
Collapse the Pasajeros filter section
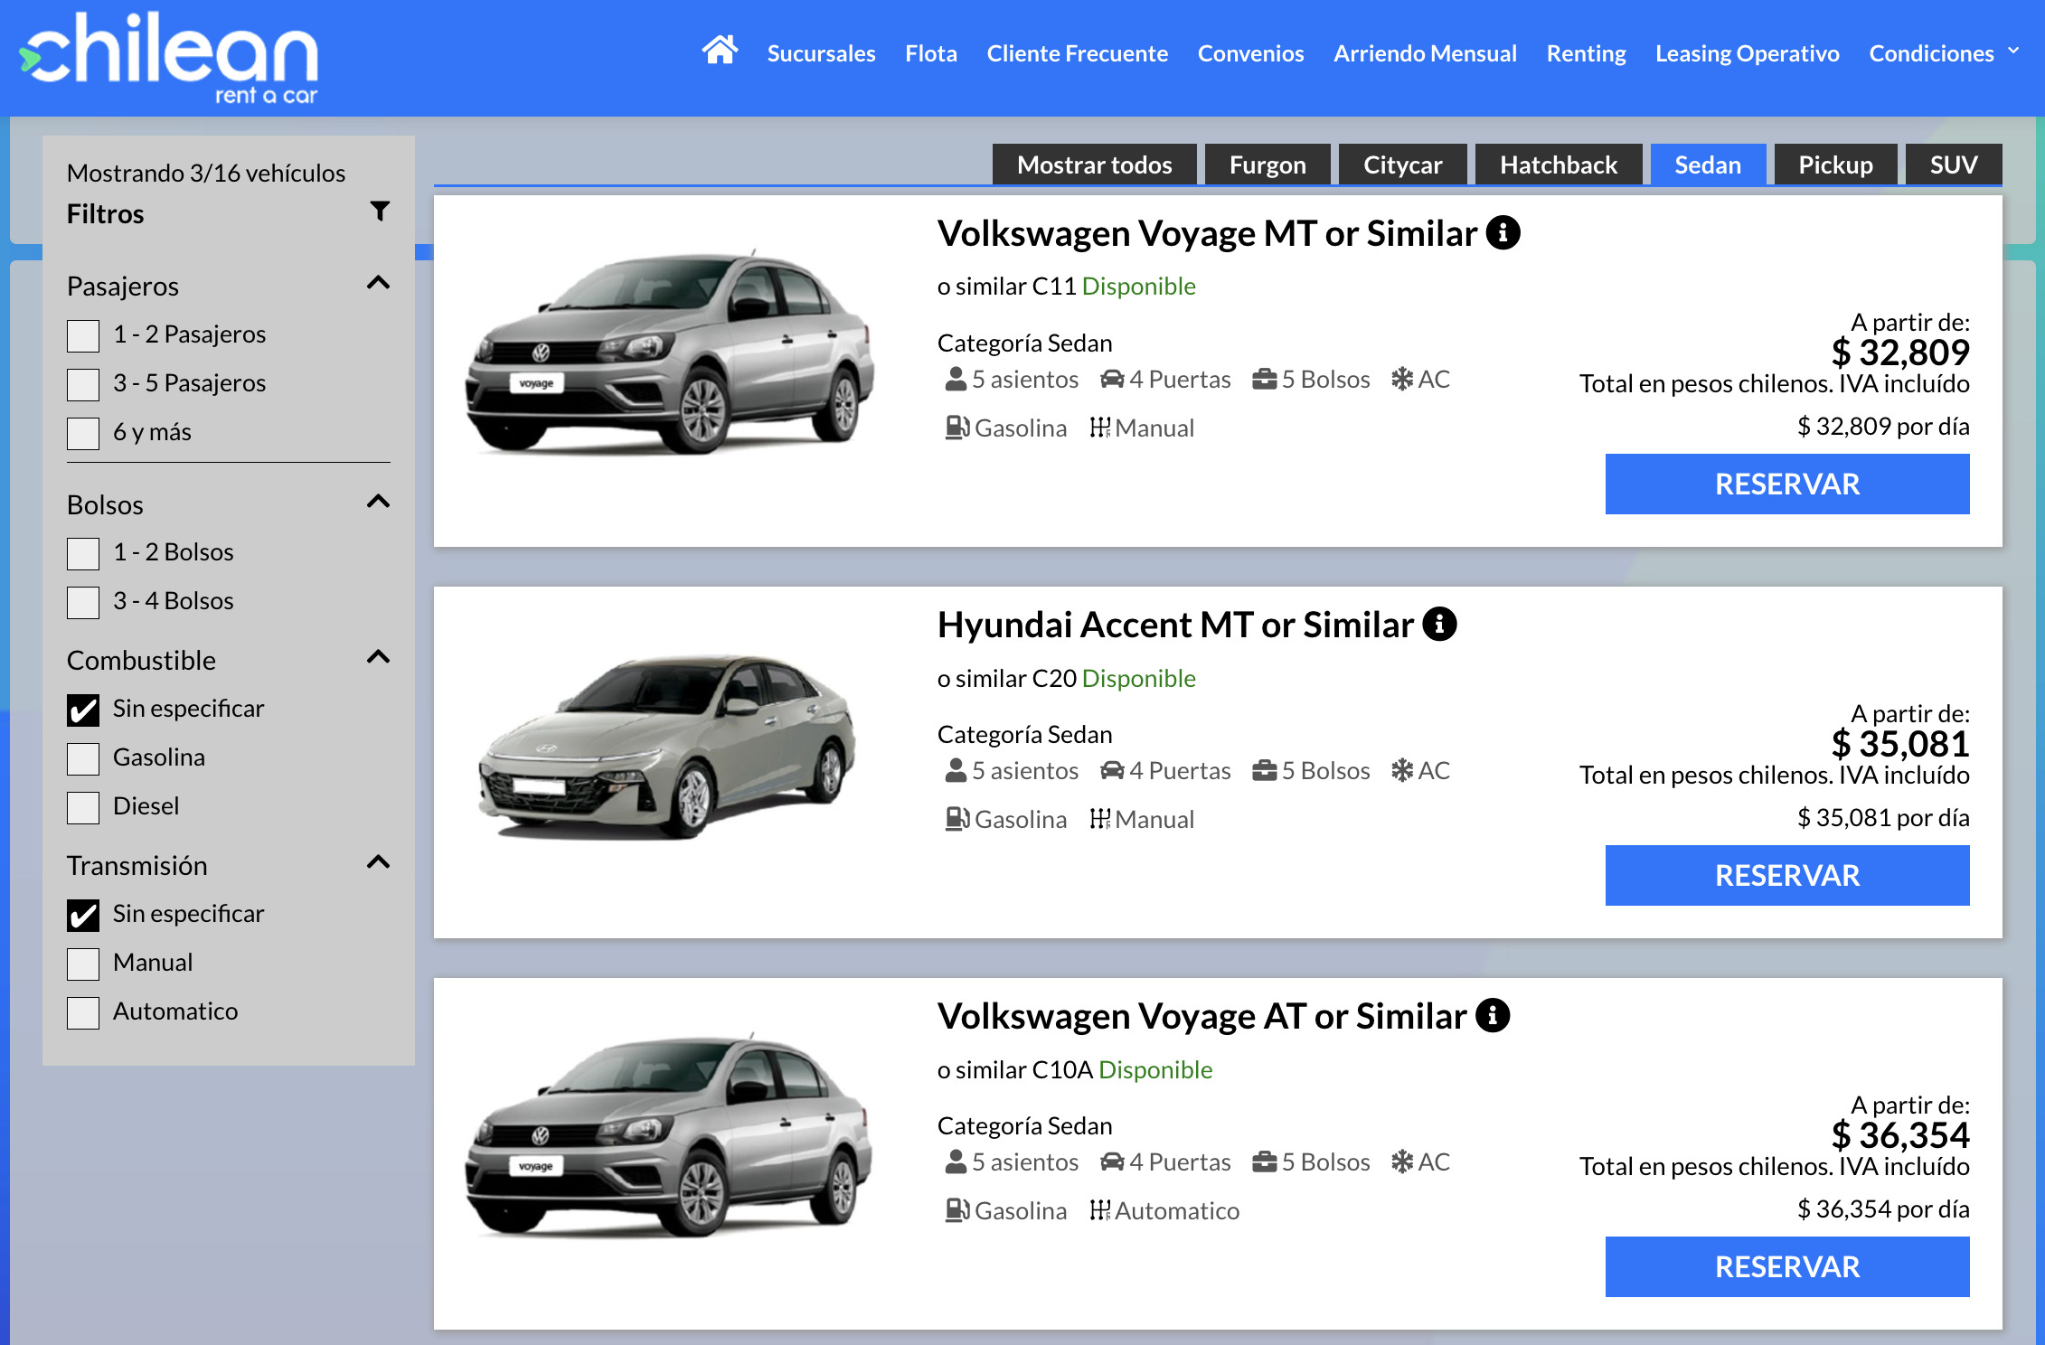coord(379,283)
